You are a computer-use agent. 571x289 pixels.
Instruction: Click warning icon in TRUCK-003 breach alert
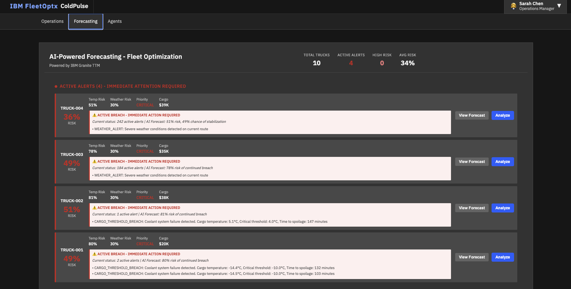click(x=95, y=161)
